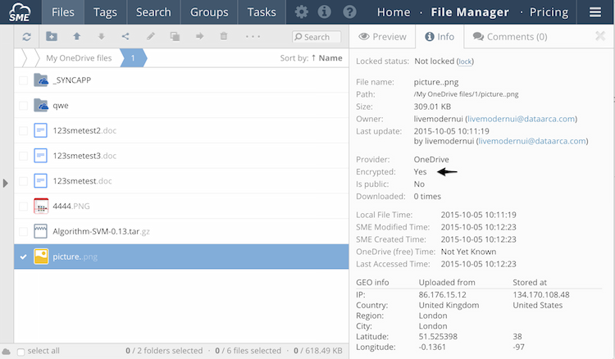
Task: Open the settings gear icon
Action: tap(302, 12)
